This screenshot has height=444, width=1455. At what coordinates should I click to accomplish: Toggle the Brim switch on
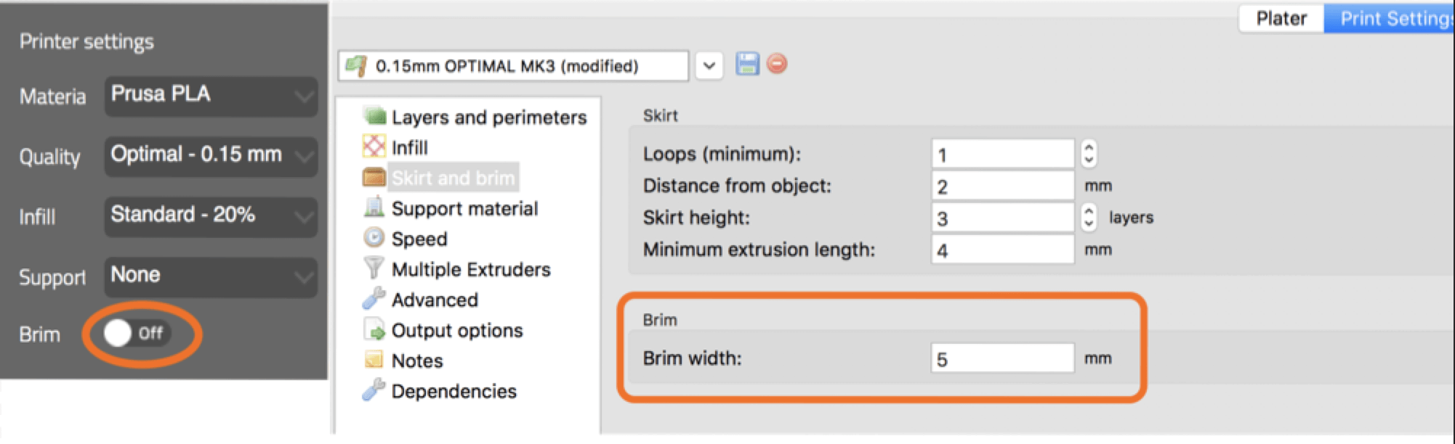137,334
